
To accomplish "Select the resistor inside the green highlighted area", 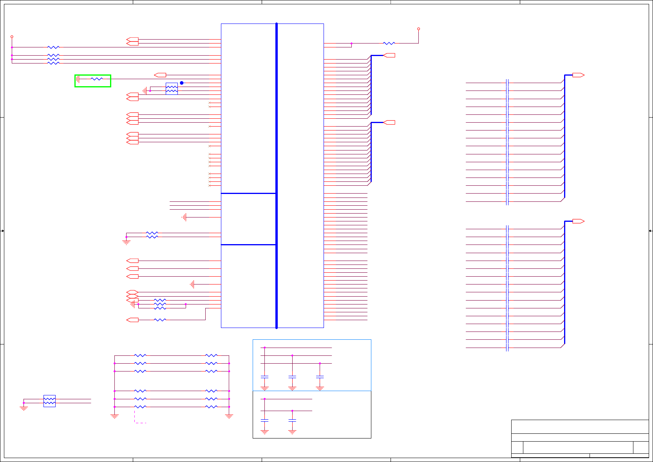I will [x=97, y=79].
